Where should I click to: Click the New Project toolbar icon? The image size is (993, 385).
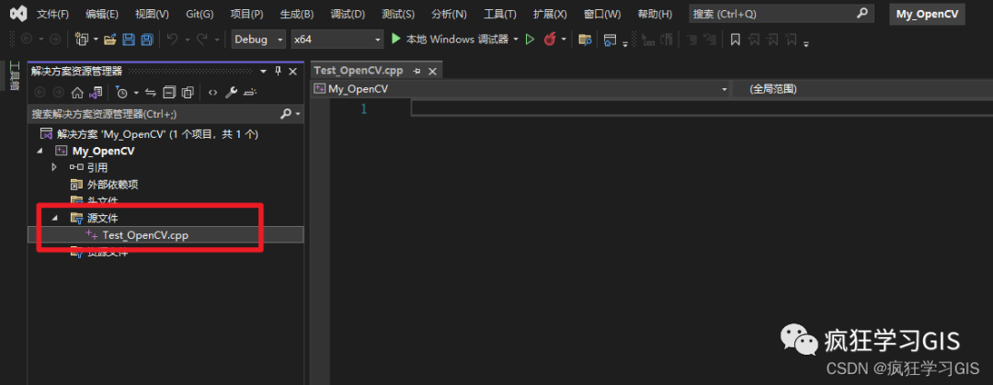tap(82, 40)
